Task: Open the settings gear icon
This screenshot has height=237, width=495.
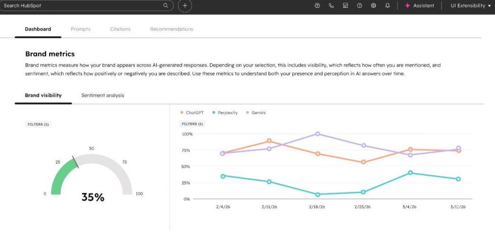Action: [x=374, y=5]
